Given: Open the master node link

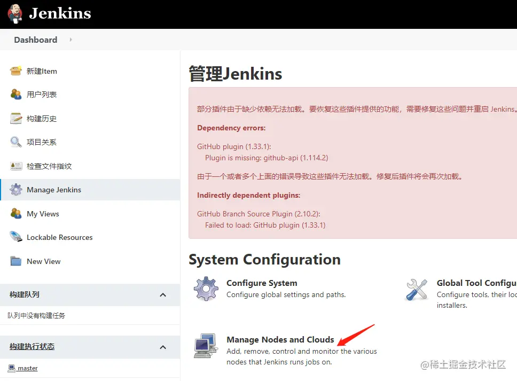Looking at the screenshot, I should 28,368.
